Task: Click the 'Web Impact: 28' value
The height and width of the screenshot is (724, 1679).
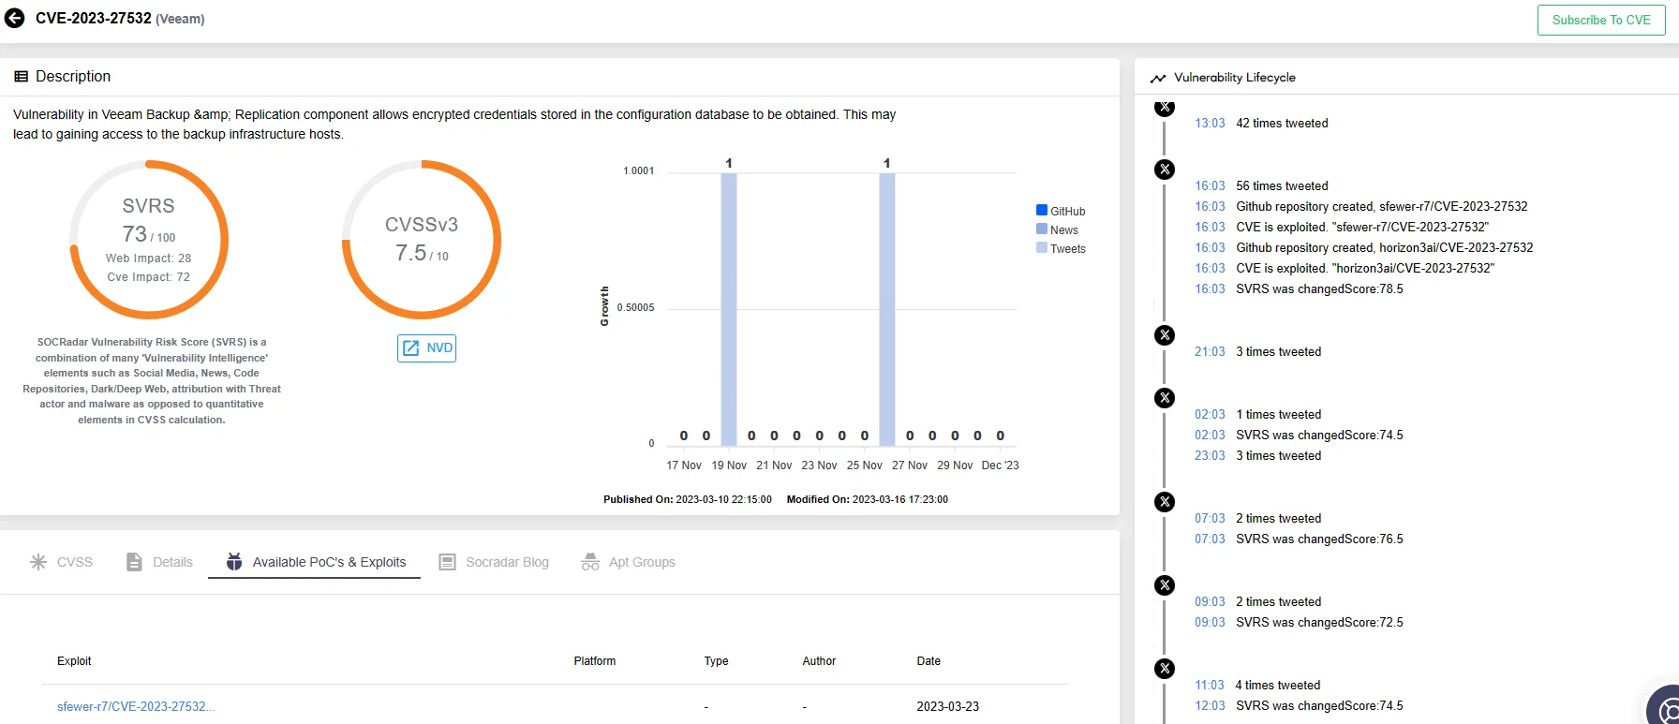Action: pyautogui.click(x=148, y=259)
